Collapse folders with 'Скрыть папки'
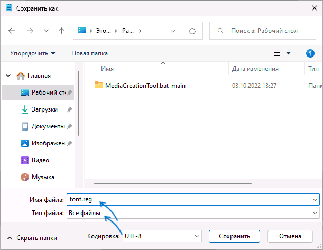The image size is (323, 250). (32, 238)
